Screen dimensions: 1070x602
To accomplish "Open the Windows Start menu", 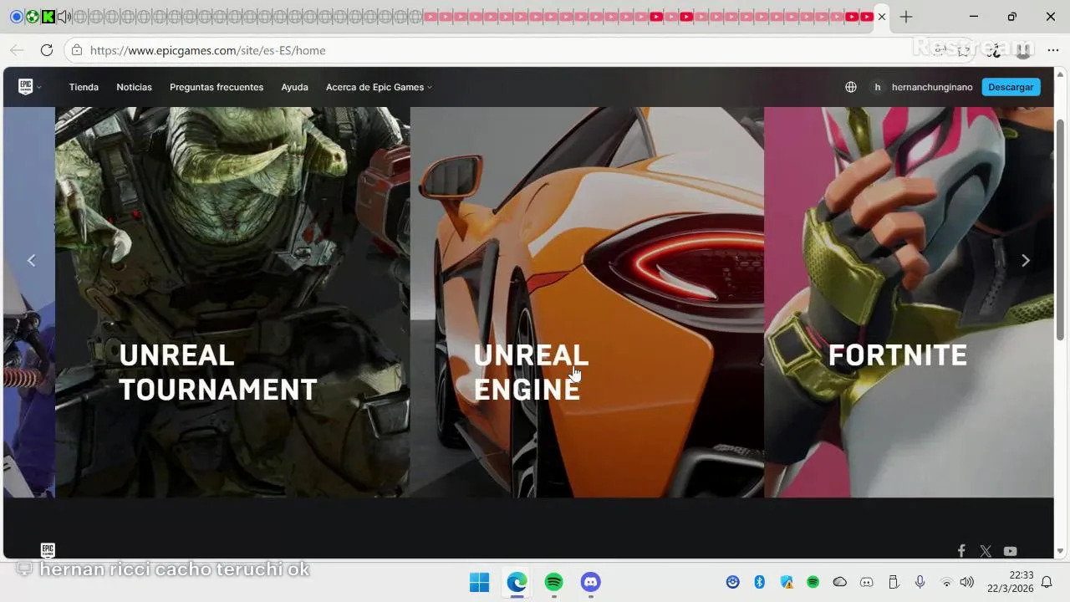I will point(479,582).
